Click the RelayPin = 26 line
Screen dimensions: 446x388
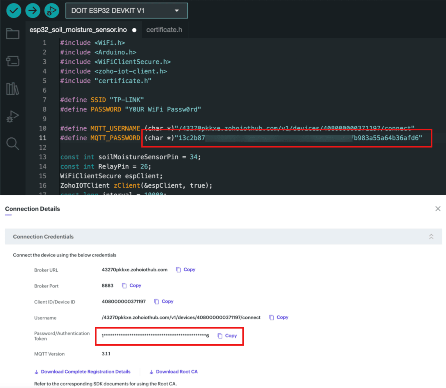click(x=106, y=166)
